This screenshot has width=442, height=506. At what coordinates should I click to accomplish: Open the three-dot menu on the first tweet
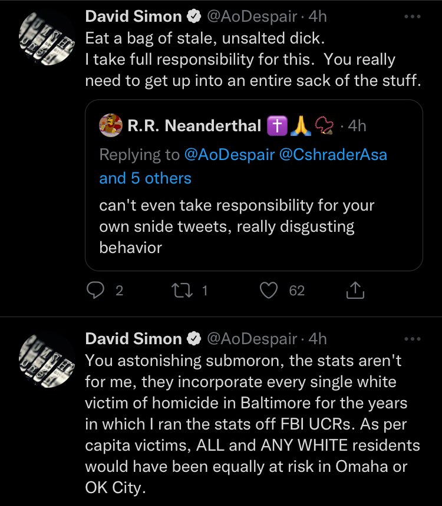click(x=413, y=16)
